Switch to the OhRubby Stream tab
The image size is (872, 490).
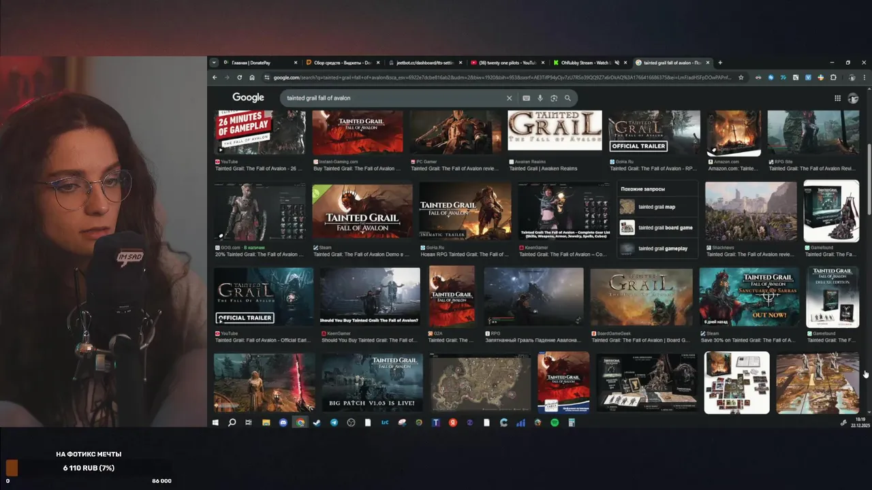coord(591,63)
